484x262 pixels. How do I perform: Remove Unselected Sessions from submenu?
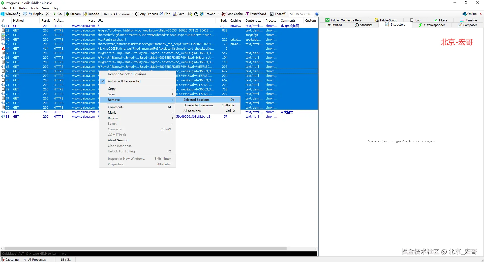click(x=208, y=105)
